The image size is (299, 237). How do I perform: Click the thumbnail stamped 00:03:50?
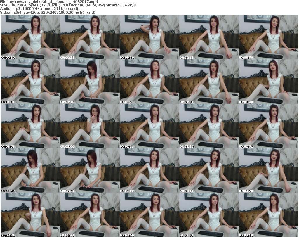point(149,215)
